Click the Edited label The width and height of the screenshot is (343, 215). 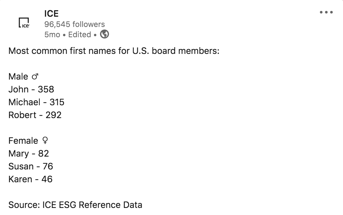[79, 35]
